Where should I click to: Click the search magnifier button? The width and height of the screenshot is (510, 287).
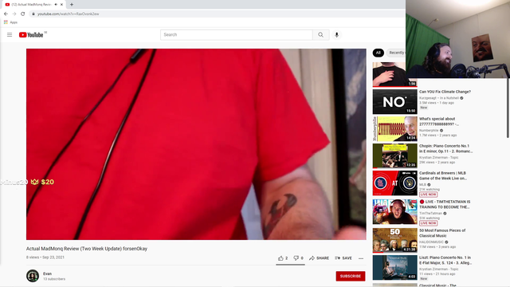[320, 35]
